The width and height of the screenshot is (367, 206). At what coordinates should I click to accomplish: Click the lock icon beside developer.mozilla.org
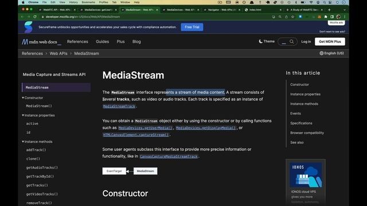42,17
